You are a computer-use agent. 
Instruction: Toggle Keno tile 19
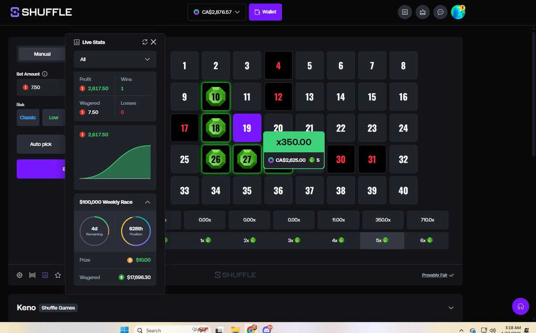click(x=247, y=128)
